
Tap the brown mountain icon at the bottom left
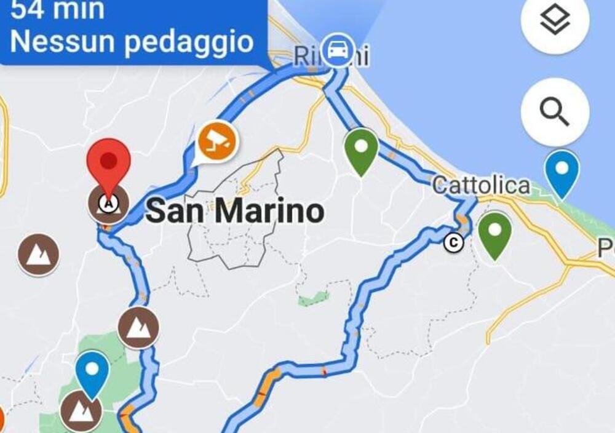[x=81, y=411]
